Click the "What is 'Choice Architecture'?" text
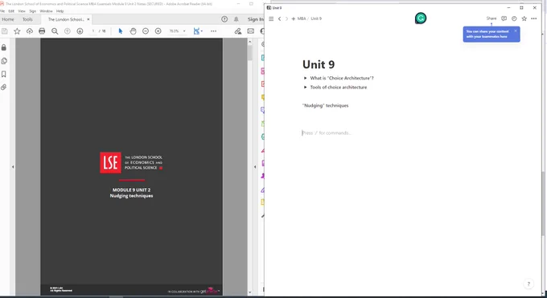This screenshot has width=547, height=298. pyautogui.click(x=342, y=78)
